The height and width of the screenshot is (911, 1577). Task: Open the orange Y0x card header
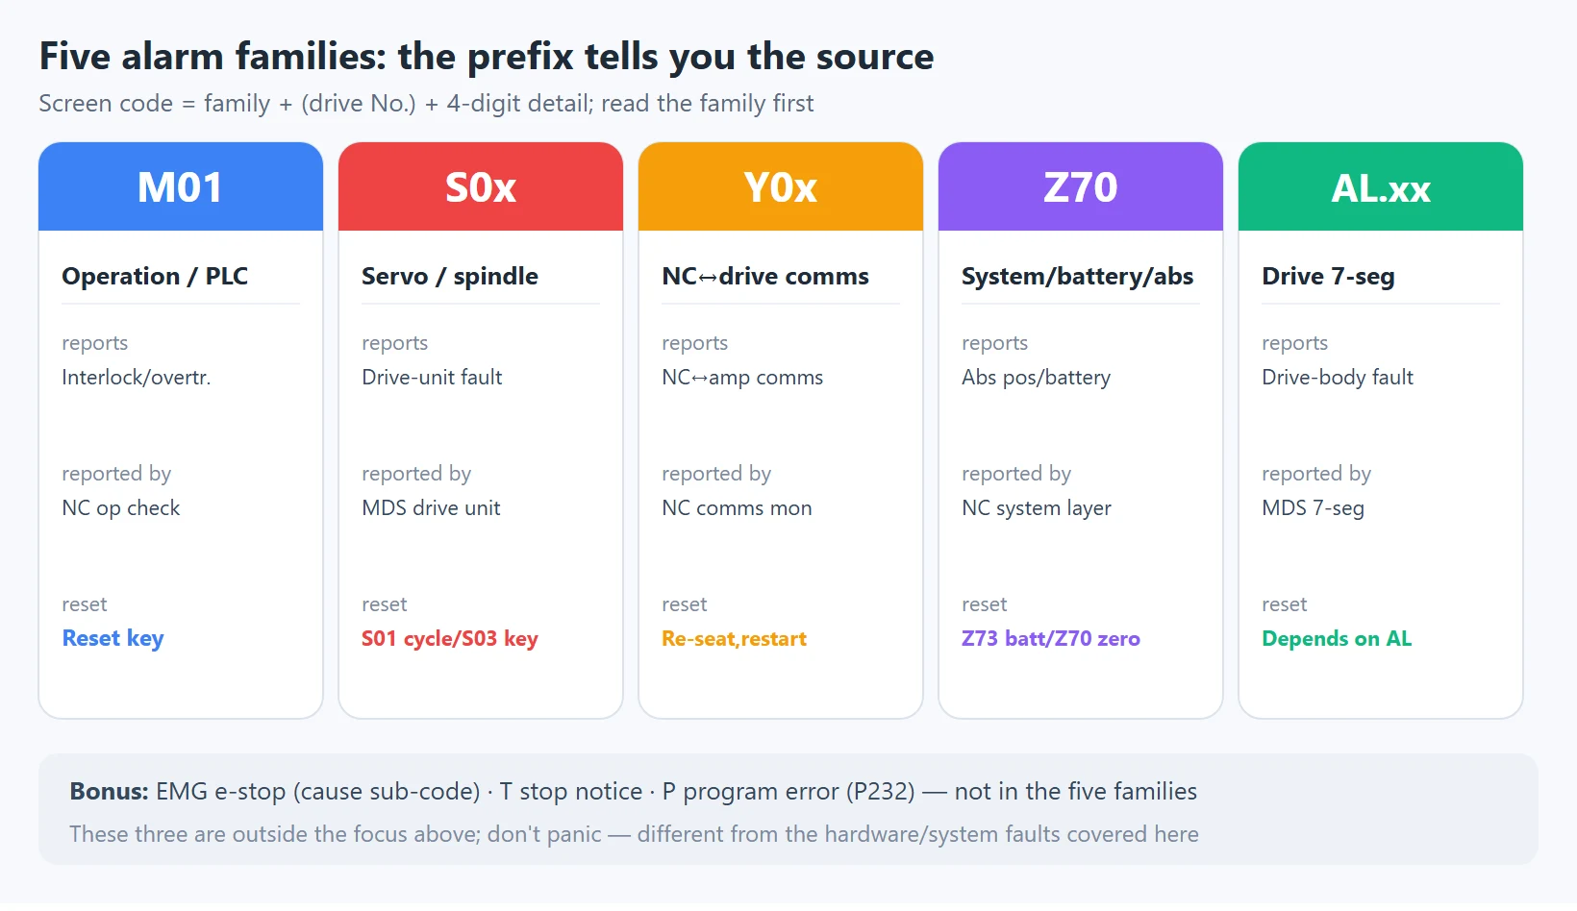781,186
